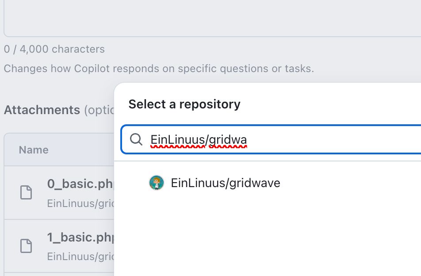421x276 pixels.
Task: Click inside the instructions text area above the counter
Action: click(212, 16)
